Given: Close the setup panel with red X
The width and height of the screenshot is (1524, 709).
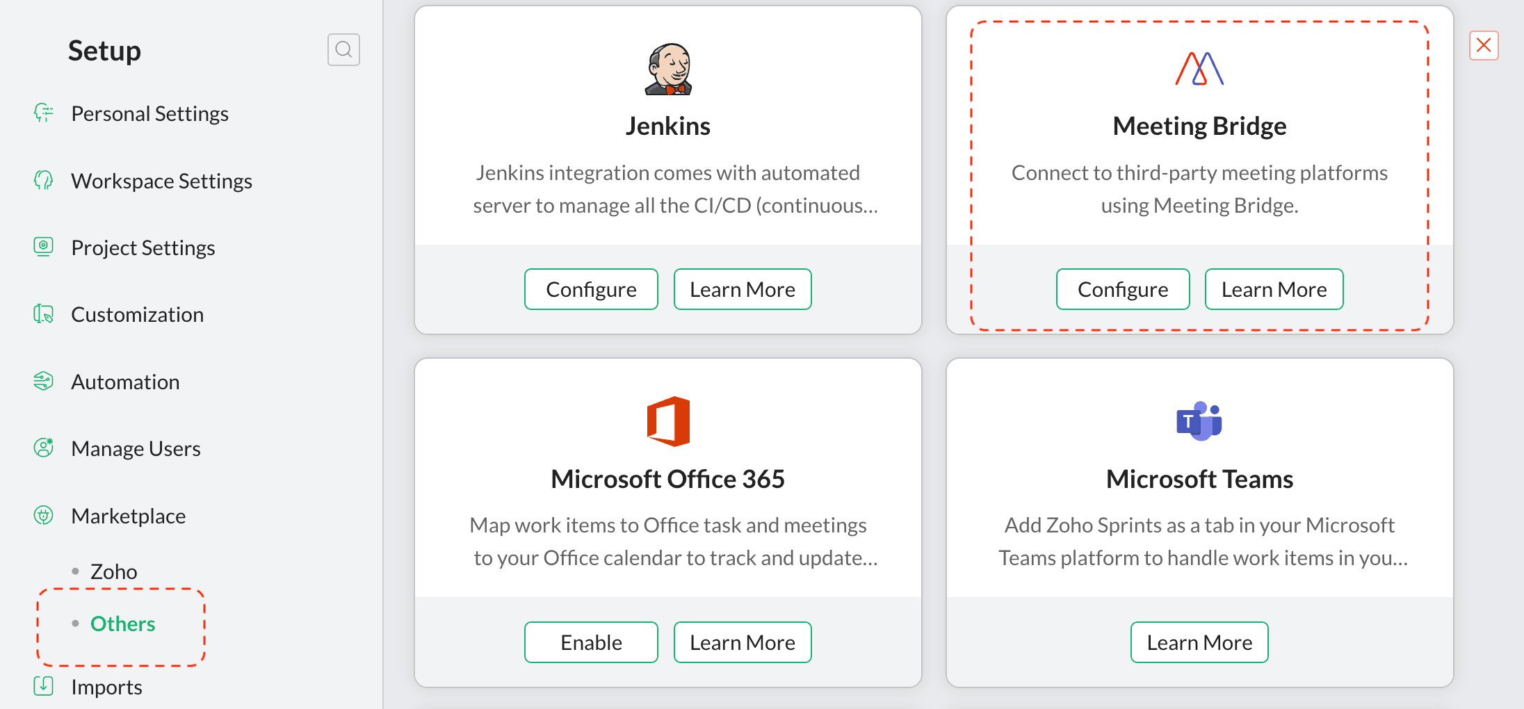Looking at the screenshot, I should 1484,46.
